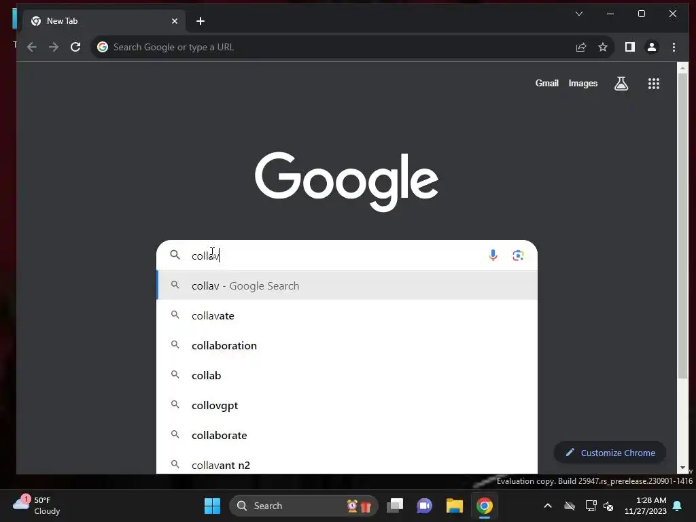Viewport: 696px width, 522px height.
Task: Search by image with Google Lens icon
Action: [x=518, y=256]
